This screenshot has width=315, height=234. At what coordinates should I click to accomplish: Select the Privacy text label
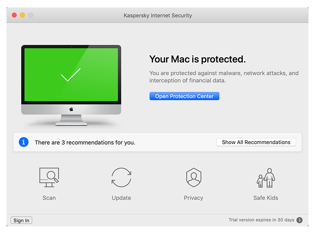pos(193,198)
